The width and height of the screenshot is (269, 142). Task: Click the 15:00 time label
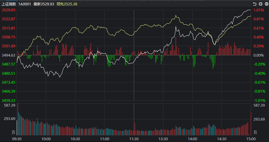pos(251,139)
